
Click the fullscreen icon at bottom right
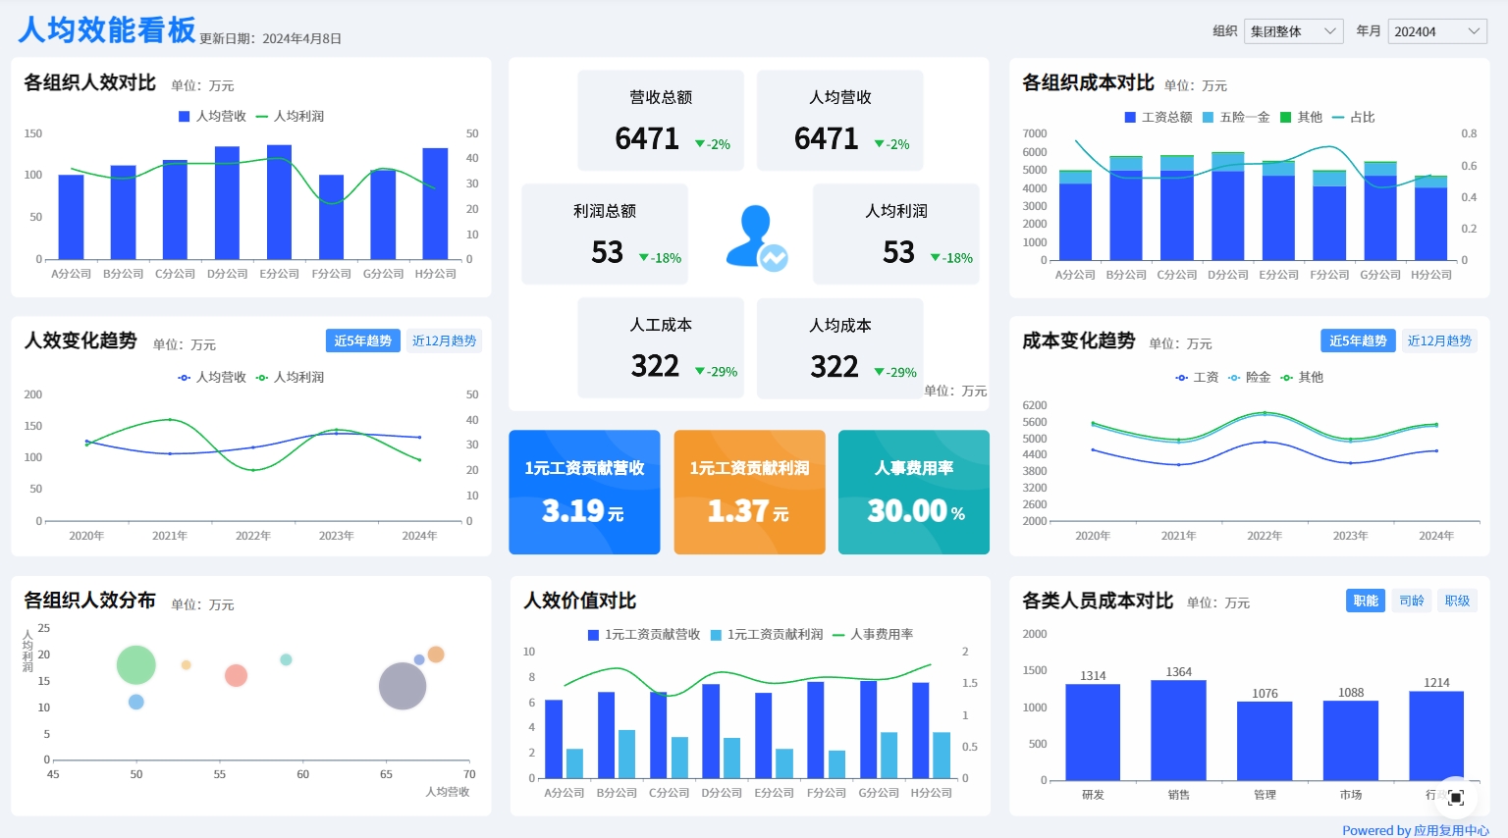1456,798
